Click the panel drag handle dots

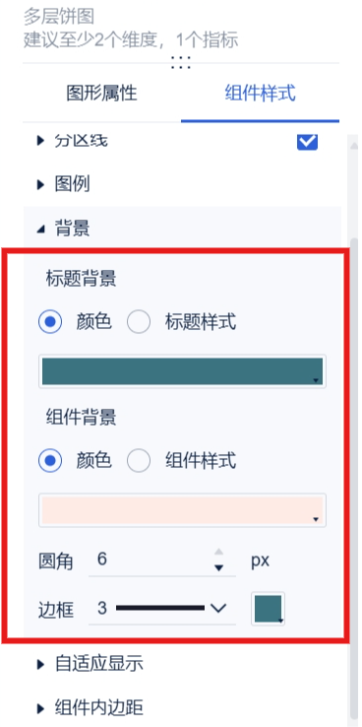181,63
